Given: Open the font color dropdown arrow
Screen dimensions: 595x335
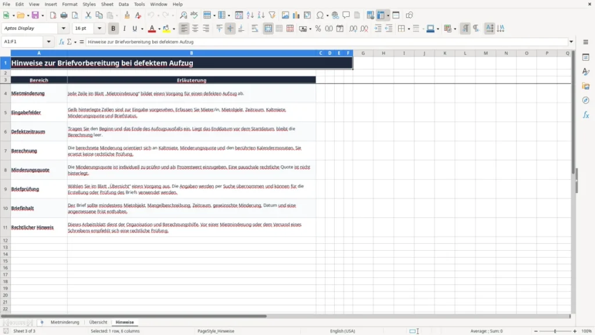Looking at the screenshot, I should pyautogui.click(x=159, y=29).
